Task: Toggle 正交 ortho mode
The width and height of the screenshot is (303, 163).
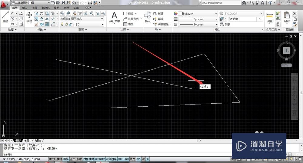Action: [x=72, y=159]
